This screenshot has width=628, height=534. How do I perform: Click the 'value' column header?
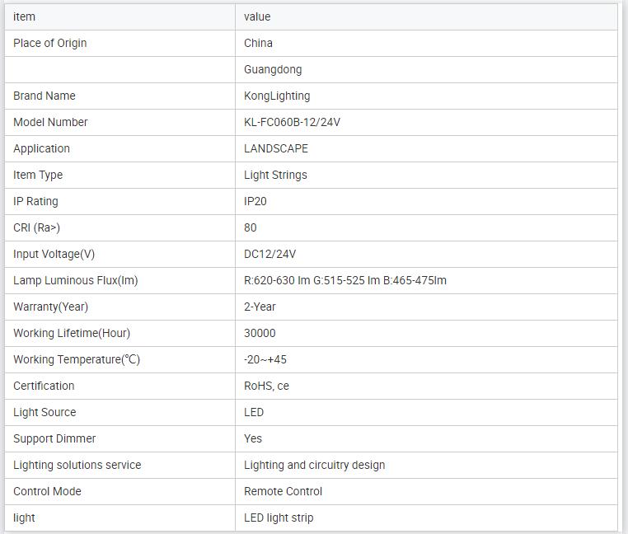click(x=257, y=16)
